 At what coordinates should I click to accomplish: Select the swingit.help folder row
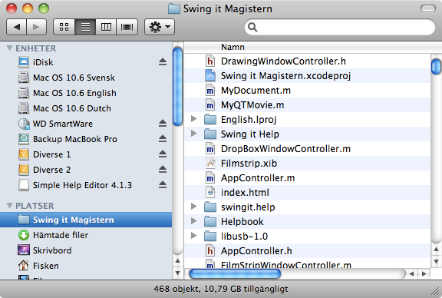[x=308, y=207]
